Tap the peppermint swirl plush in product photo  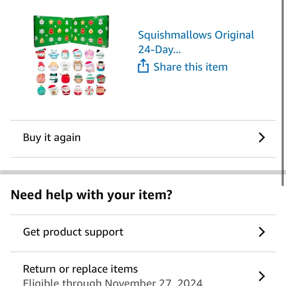point(89,91)
